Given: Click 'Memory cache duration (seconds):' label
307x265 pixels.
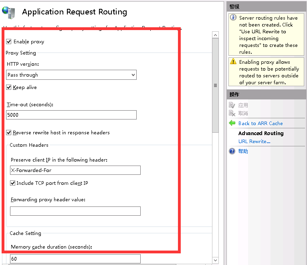Looking at the screenshot, I should (x=51, y=247).
